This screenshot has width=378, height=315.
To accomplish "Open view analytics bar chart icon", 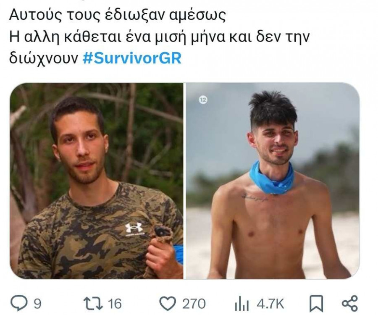I will click(241, 304).
